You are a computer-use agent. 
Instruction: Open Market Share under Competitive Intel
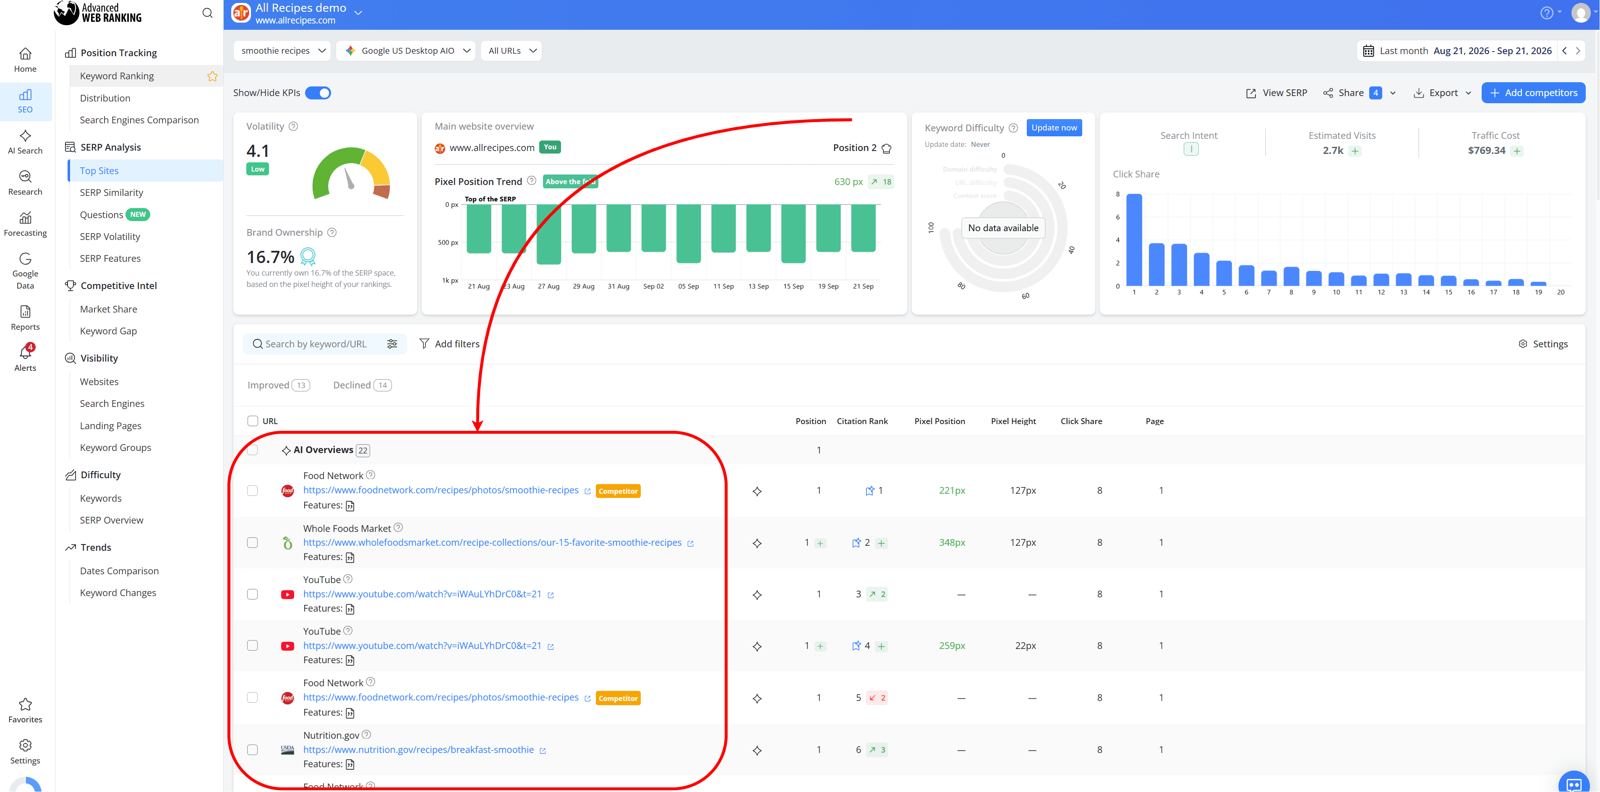[x=108, y=309]
